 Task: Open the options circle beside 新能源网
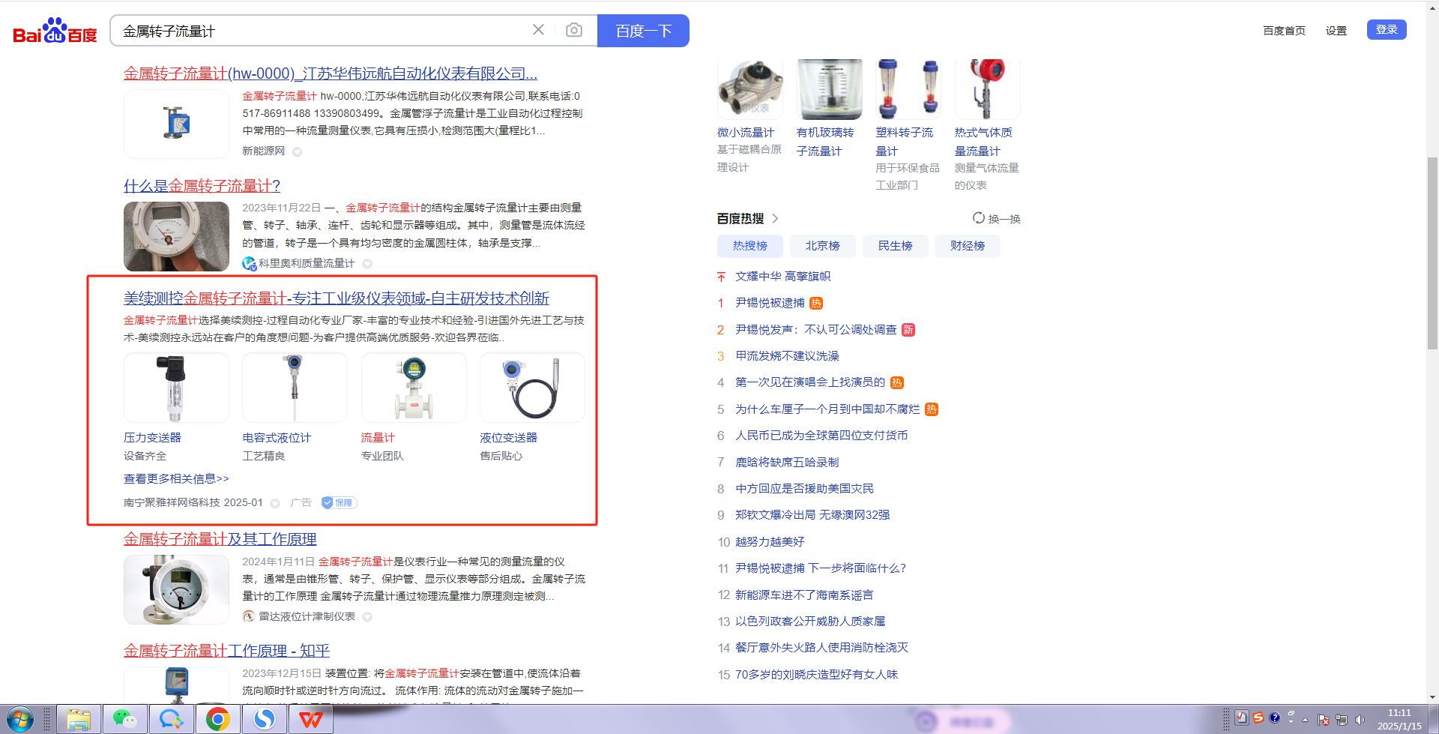pyautogui.click(x=297, y=152)
